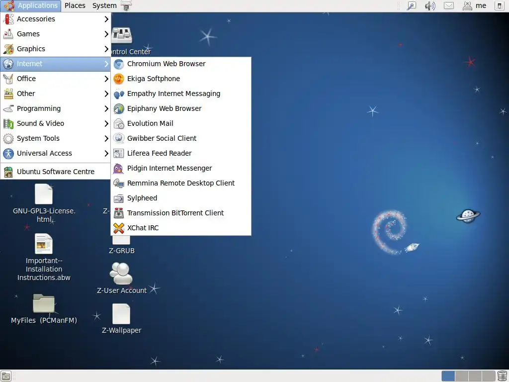Click the show desktop icon at bottom left
The width and height of the screenshot is (509, 382).
(6, 376)
